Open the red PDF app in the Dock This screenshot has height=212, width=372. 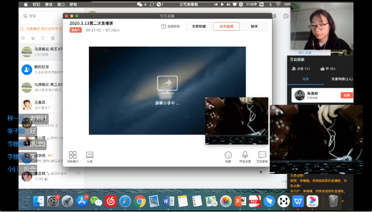point(255,201)
